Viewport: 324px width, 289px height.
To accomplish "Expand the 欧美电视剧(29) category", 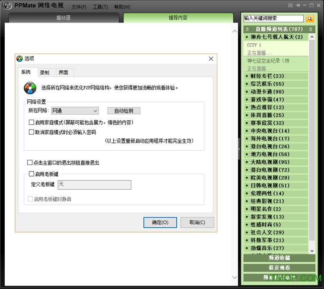I will [276, 178].
